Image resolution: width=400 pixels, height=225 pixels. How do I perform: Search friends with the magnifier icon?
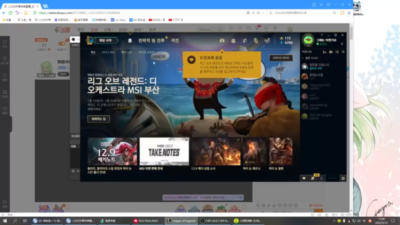coord(343,52)
